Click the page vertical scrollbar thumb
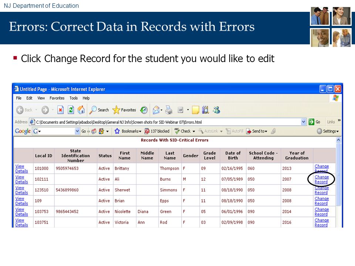355x266 pixels. point(338,174)
